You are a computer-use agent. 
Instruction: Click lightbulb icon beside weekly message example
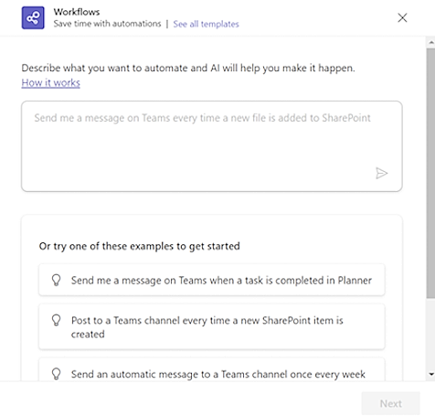point(56,374)
